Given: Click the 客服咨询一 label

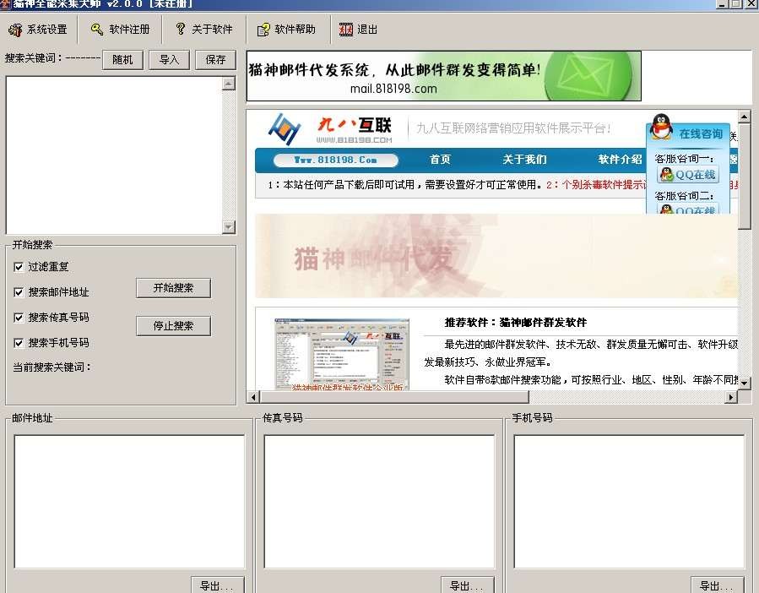Looking at the screenshot, I should point(684,159).
